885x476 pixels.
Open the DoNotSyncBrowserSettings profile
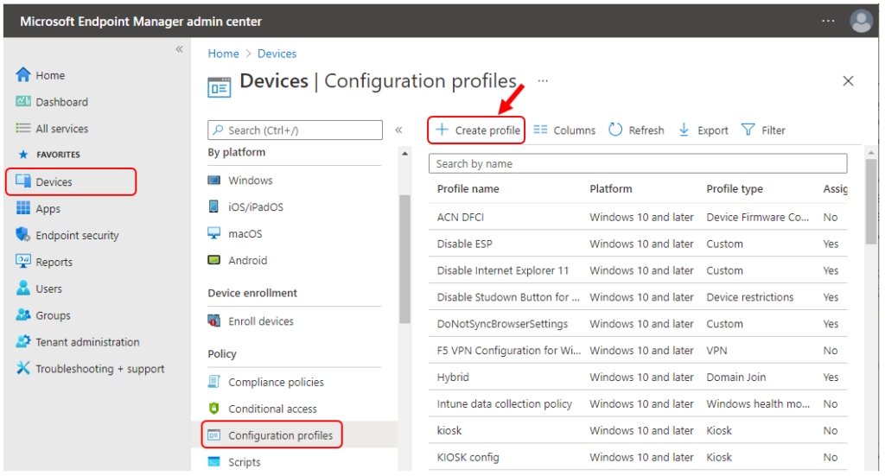click(x=502, y=324)
